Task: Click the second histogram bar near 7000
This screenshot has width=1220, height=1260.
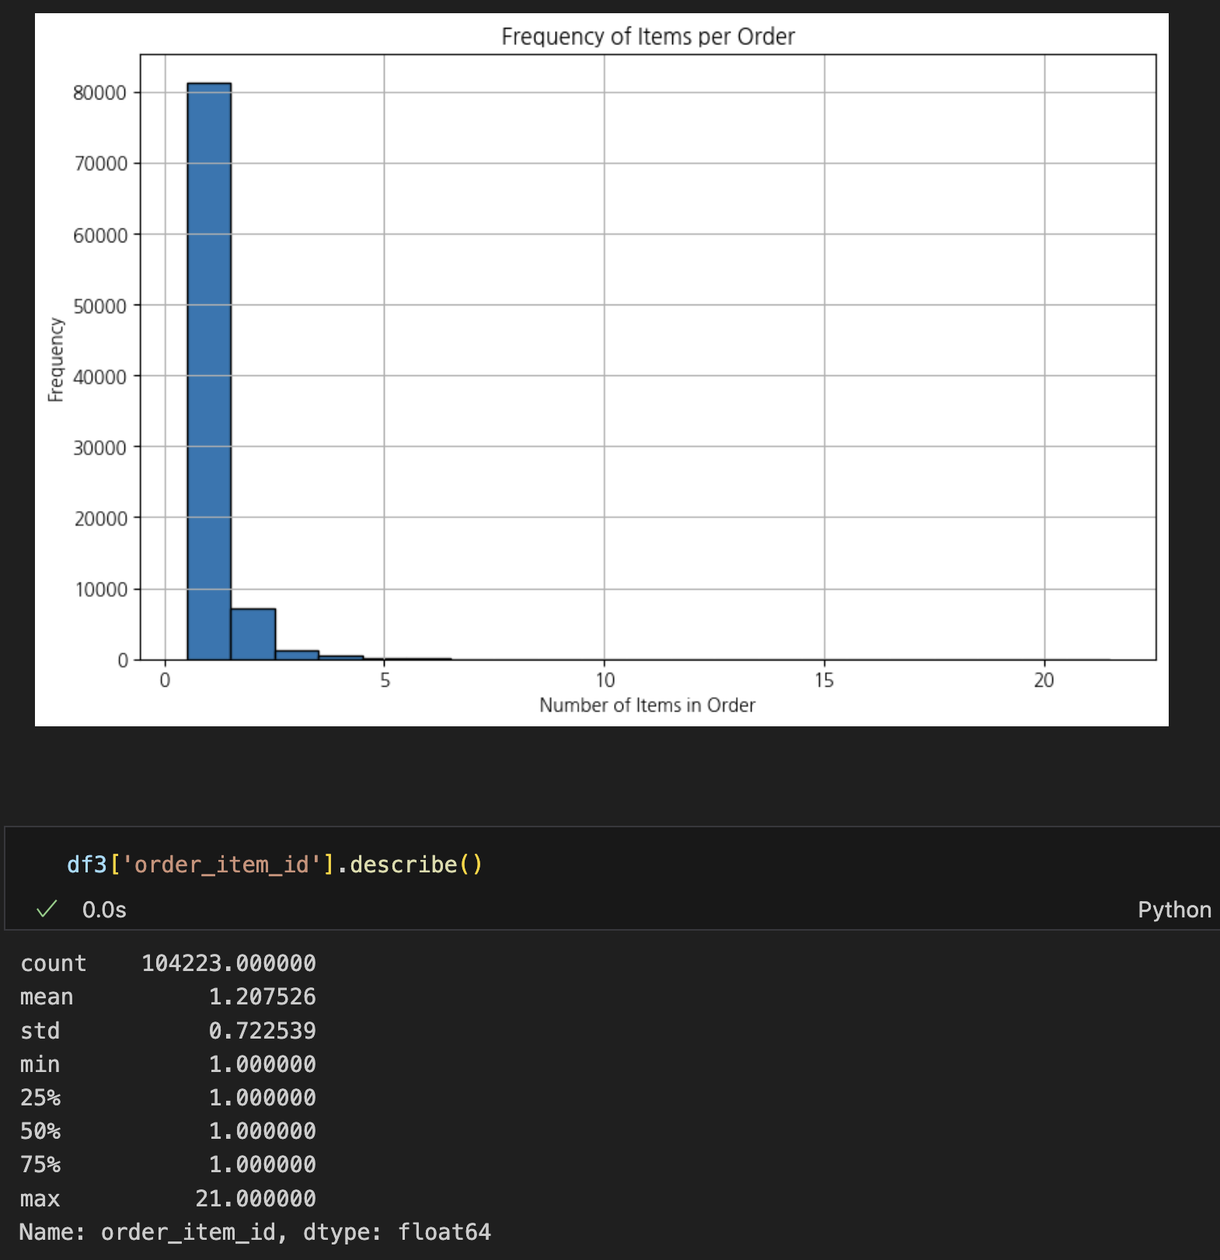Action: pos(253,634)
